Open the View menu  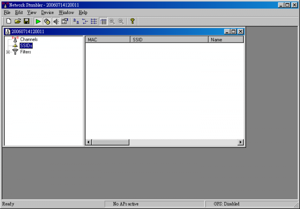[x=32, y=13]
